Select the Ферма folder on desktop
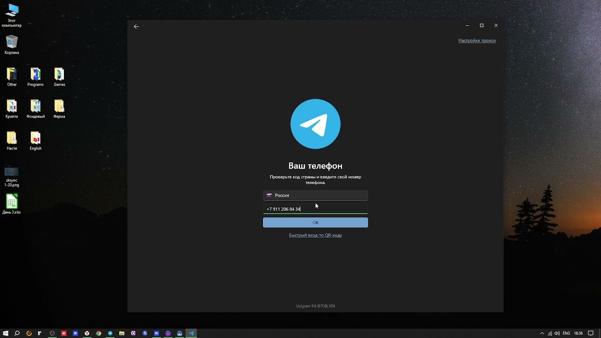Viewport: 601px width, 338px height. click(59, 109)
